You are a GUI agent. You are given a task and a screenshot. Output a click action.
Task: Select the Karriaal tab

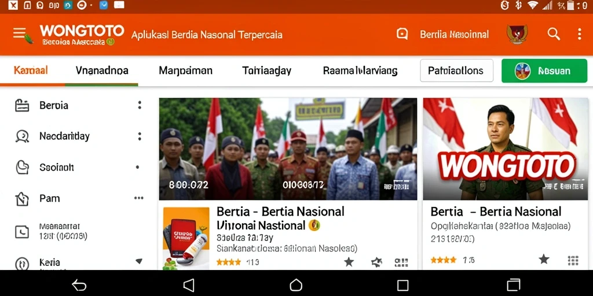(31, 71)
